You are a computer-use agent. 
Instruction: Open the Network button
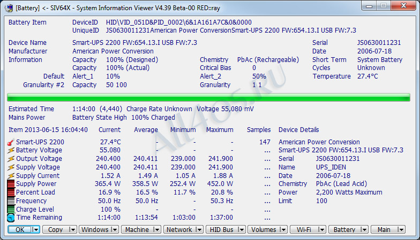point(179,230)
